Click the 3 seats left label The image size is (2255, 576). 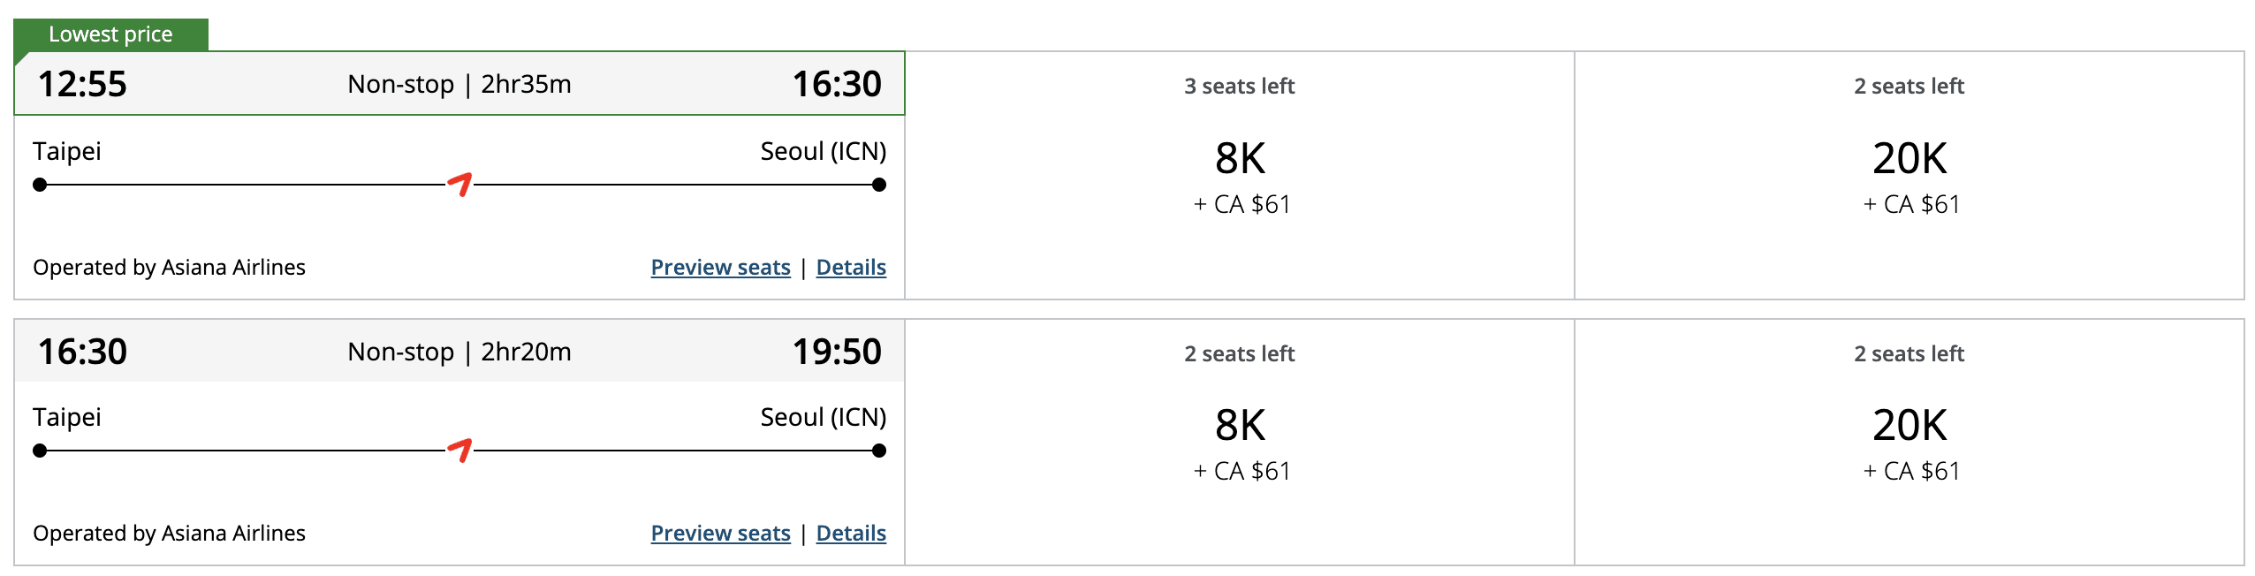coord(1239,86)
